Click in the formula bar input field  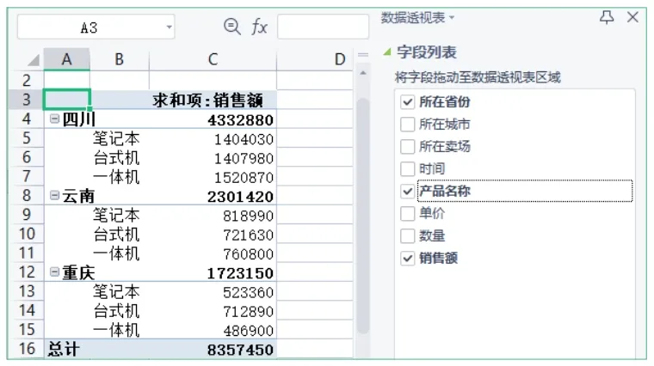click(324, 27)
